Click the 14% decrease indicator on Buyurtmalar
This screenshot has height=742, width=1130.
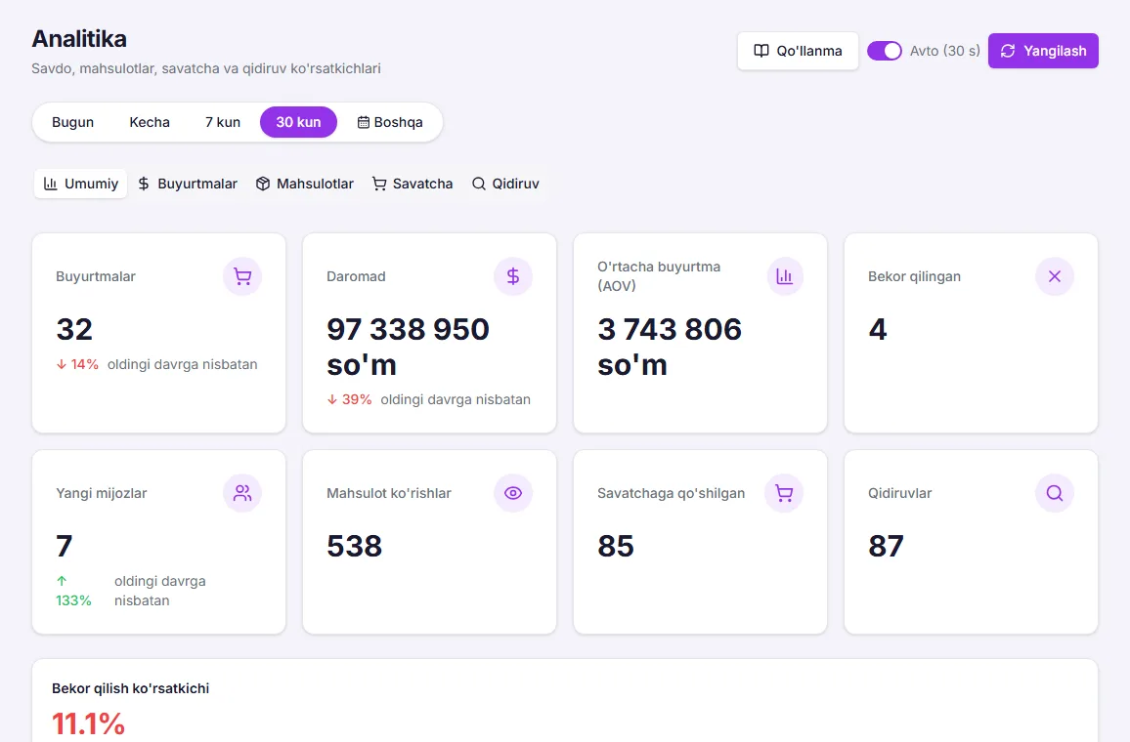click(78, 364)
